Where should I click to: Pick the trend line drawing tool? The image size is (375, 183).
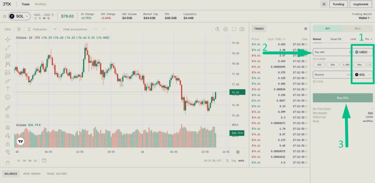[8, 48]
